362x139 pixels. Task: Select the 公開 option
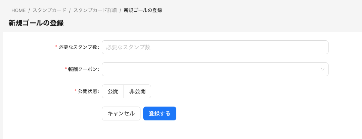point(113,91)
